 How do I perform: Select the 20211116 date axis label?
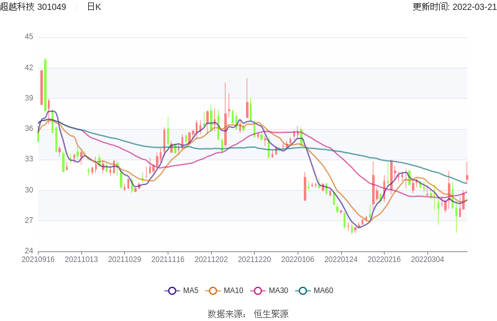click(x=168, y=260)
